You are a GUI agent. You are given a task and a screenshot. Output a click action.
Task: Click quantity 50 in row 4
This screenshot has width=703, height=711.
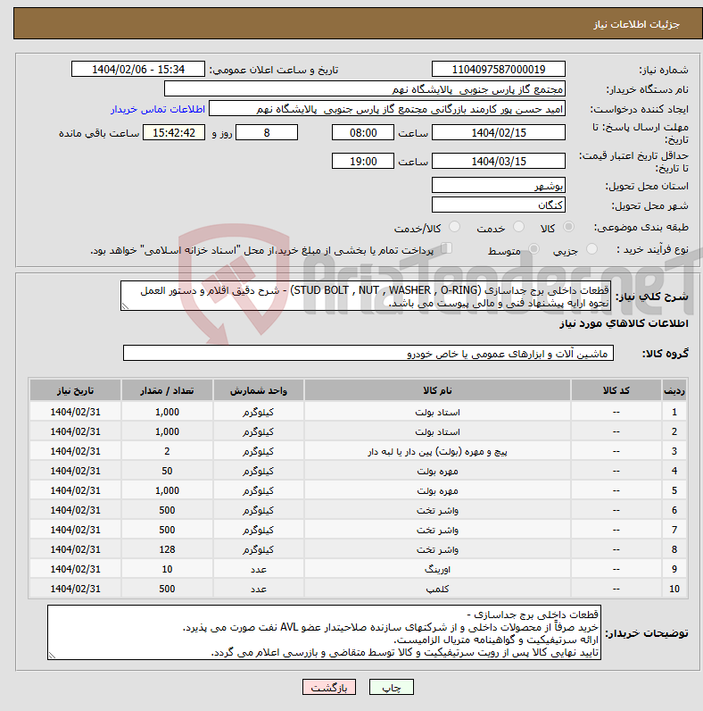167,471
